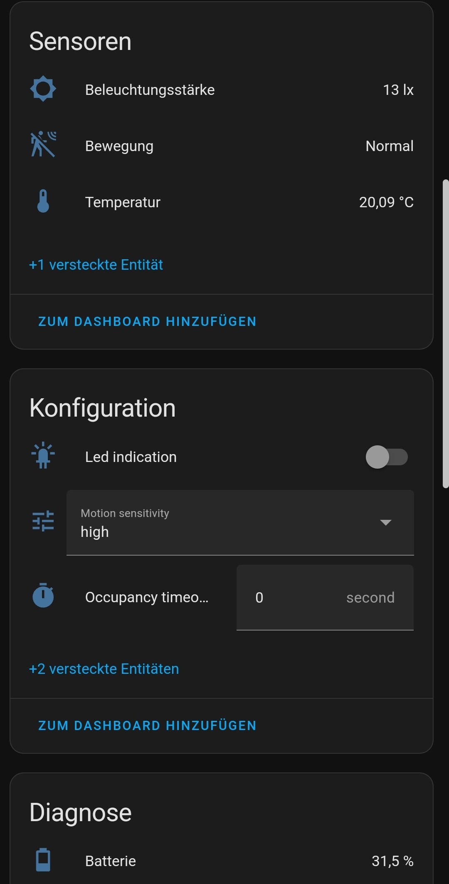Click the Beleuchtungsstärke brightness icon

pyautogui.click(x=43, y=89)
